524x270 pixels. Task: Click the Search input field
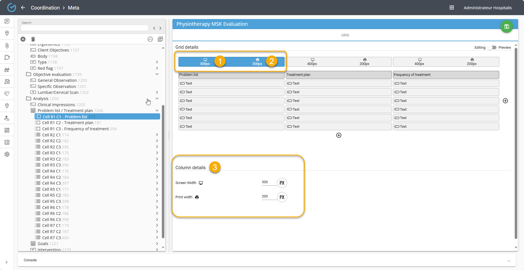[84, 28]
